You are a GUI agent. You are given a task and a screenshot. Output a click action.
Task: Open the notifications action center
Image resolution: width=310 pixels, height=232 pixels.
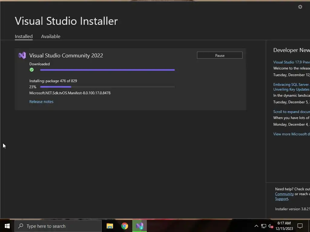300,226
